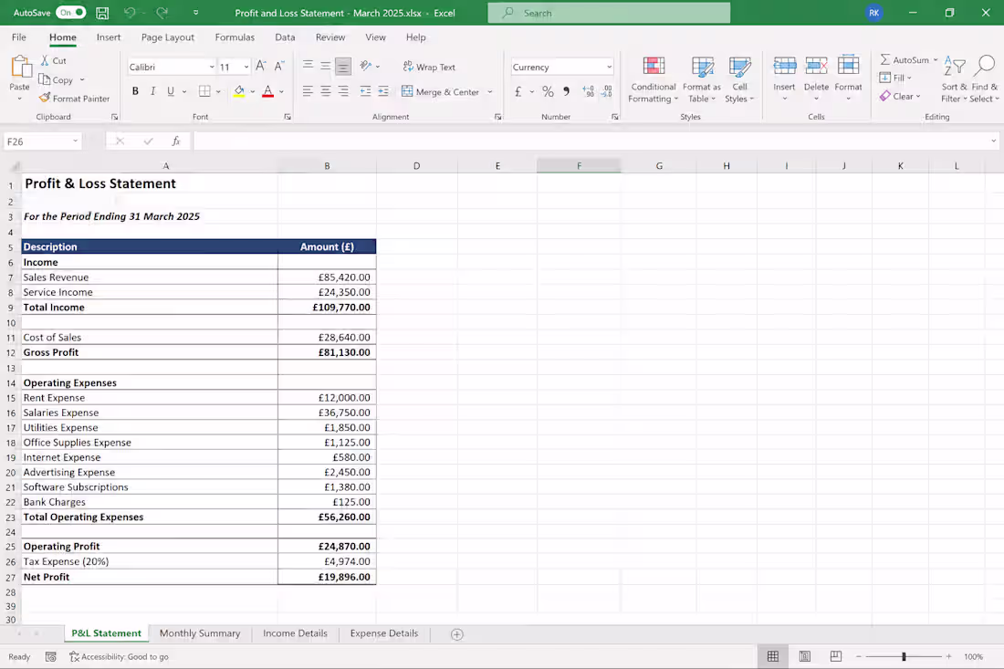Image resolution: width=1004 pixels, height=669 pixels.
Task: Add a new sheet with plus button
Action: pyautogui.click(x=456, y=634)
